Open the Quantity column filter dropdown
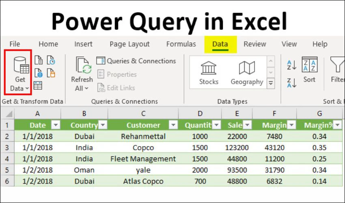The image size is (345, 203). (x=216, y=125)
